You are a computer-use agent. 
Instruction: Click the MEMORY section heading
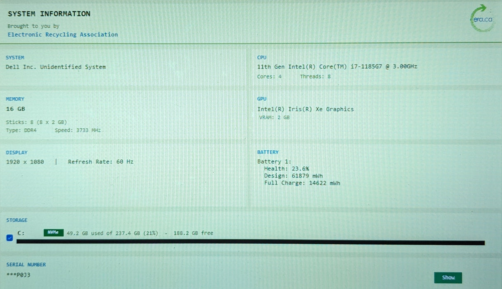tap(15, 99)
